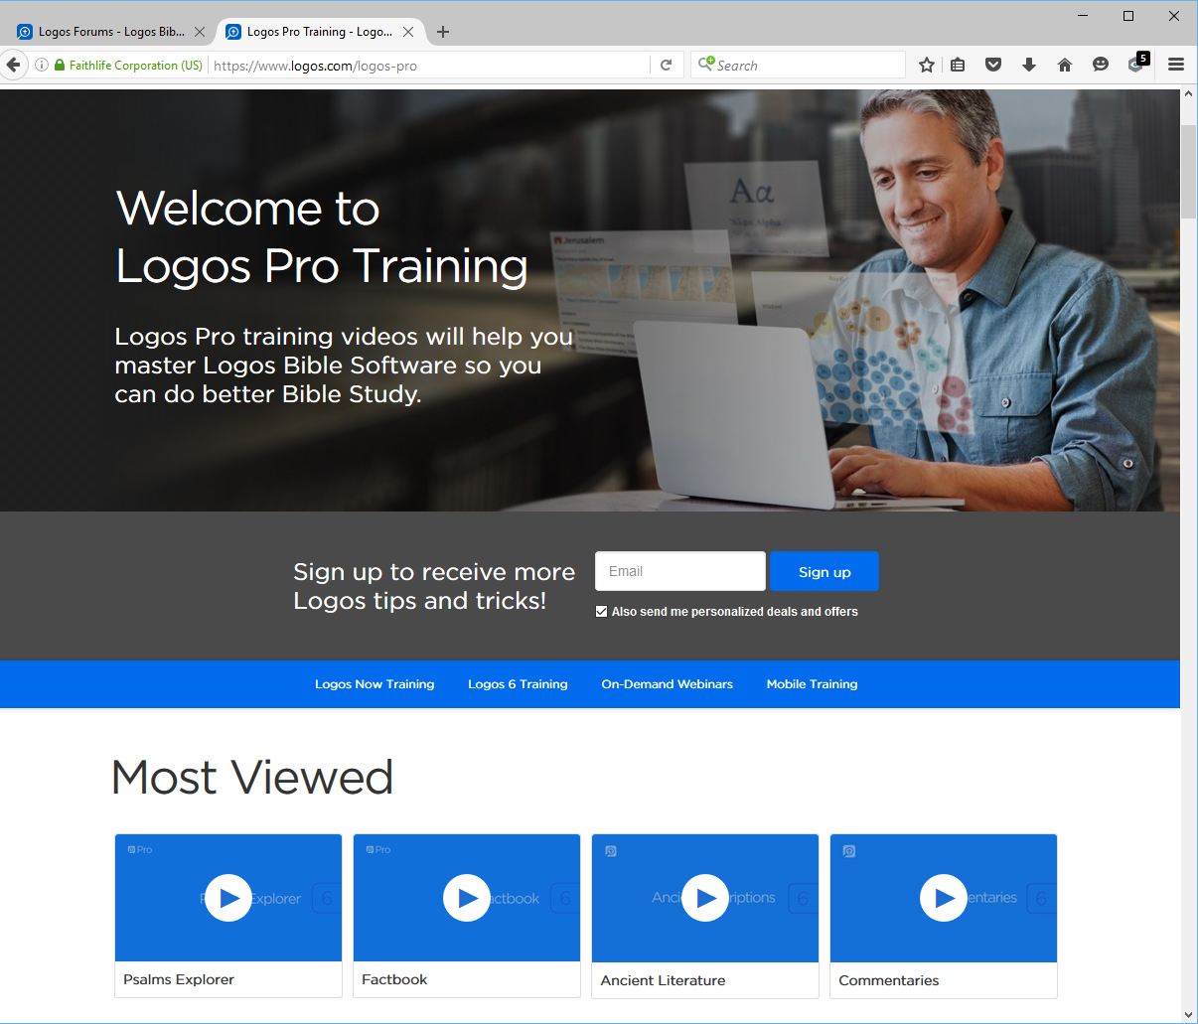Image resolution: width=1198 pixels, height=1024 pixels.
Task: Click the browser Search box
Action: 798,66
